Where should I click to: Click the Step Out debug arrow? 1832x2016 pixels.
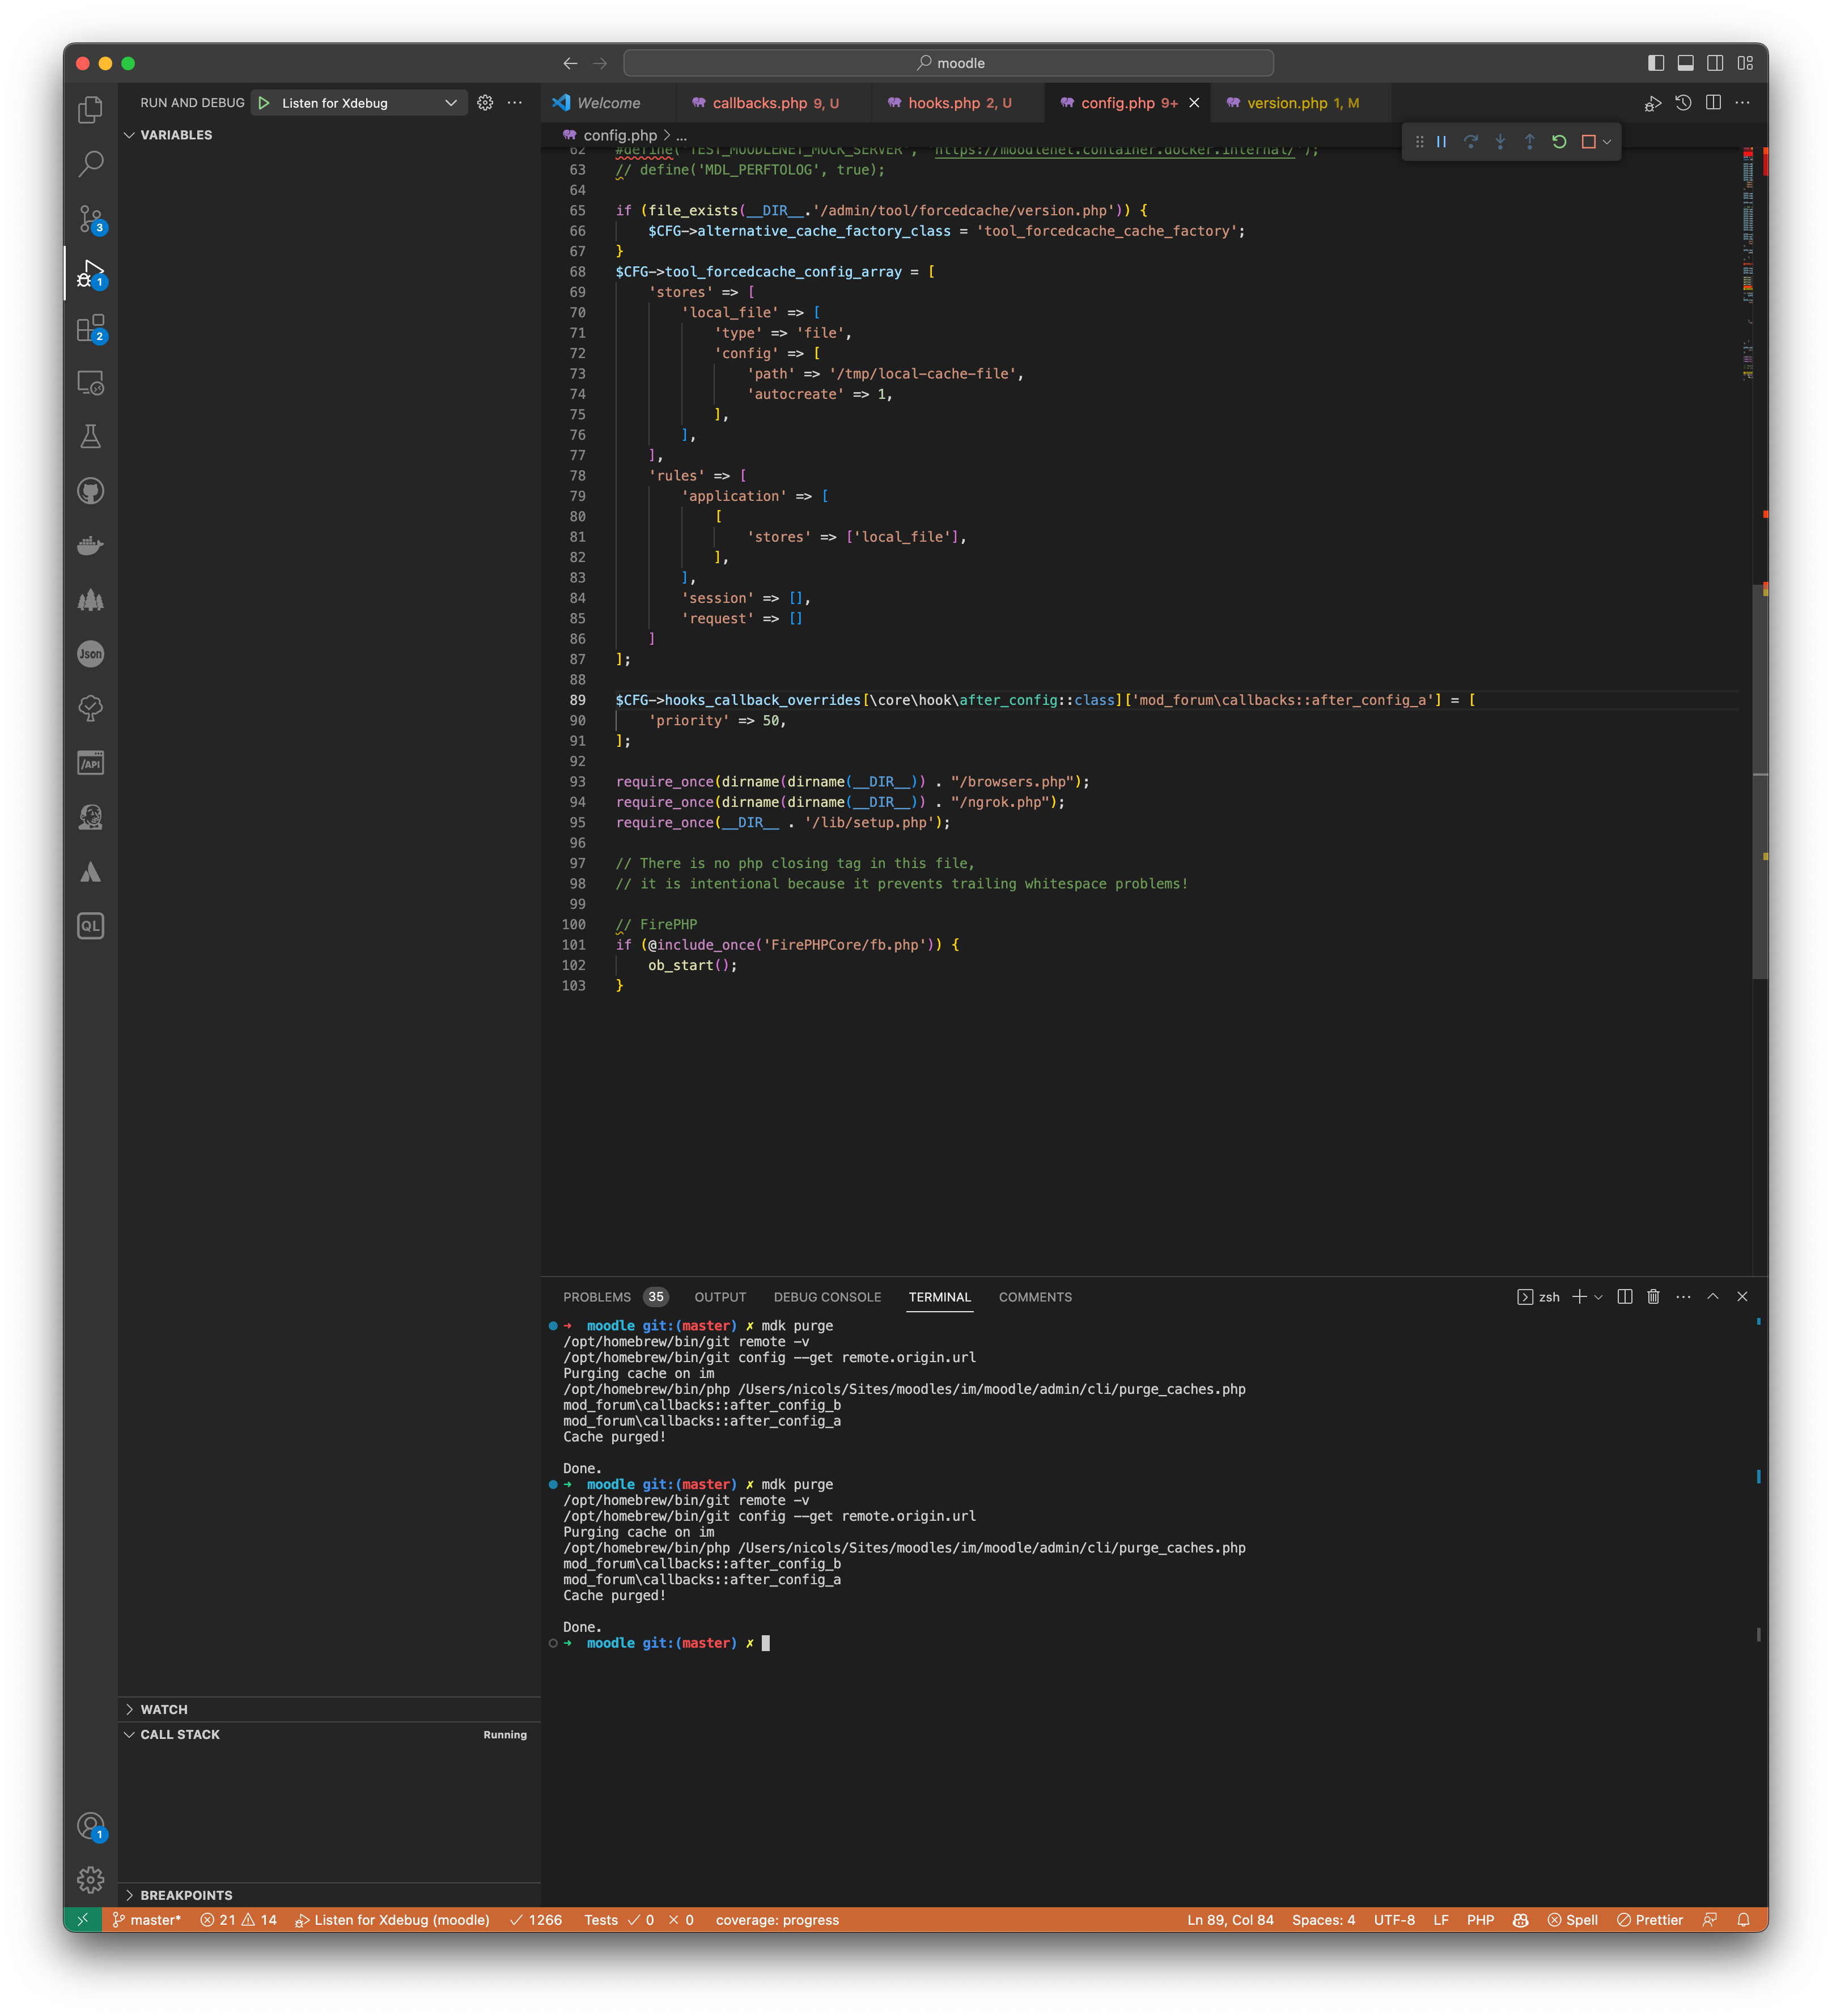click(1530, 142)
